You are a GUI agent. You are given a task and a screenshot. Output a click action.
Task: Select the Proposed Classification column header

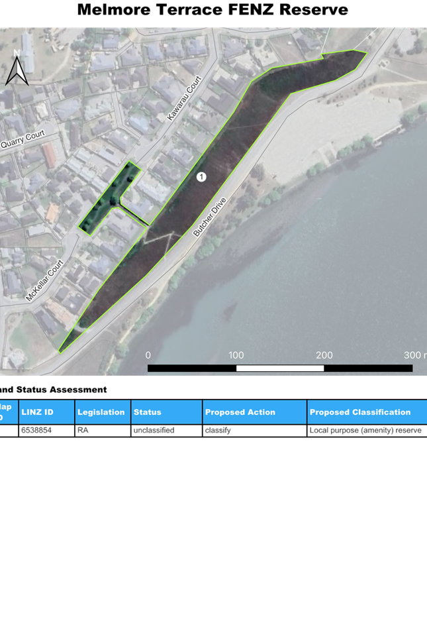tap(358, 412)
